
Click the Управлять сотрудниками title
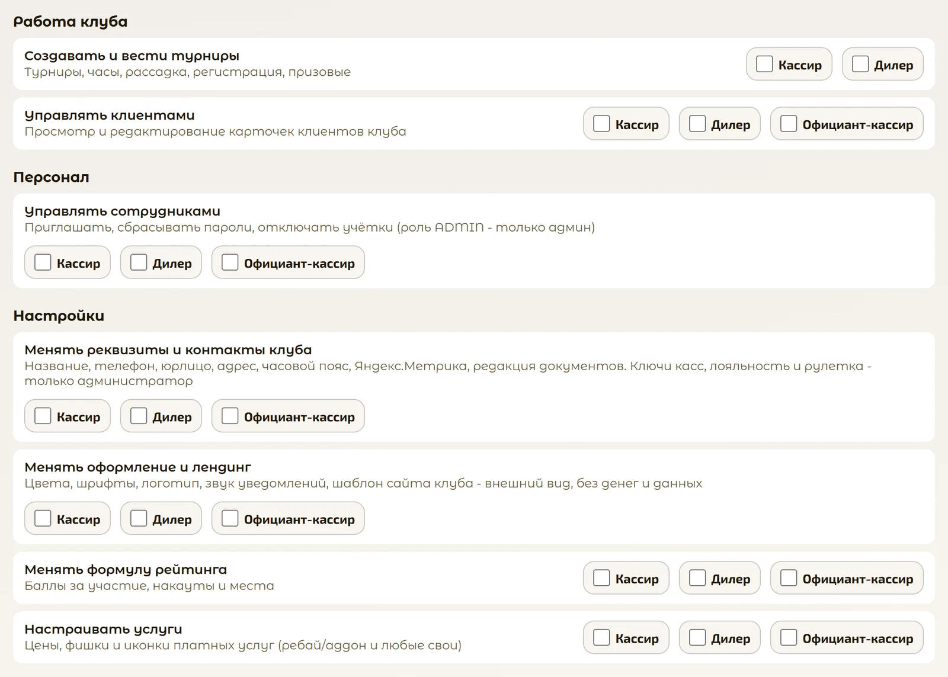(x=123, y=211)
